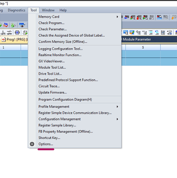Click the Options gear icon in Tool menu
177x178 pixels.
pyautogui.click(x=32, y=144)
